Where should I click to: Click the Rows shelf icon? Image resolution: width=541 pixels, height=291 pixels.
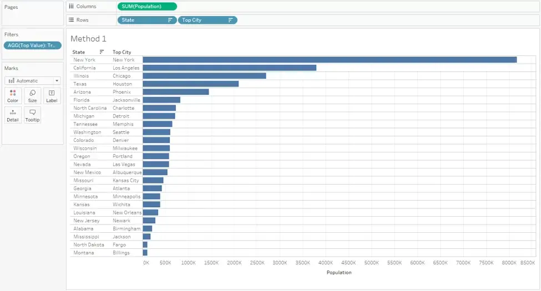click(71, 19)
